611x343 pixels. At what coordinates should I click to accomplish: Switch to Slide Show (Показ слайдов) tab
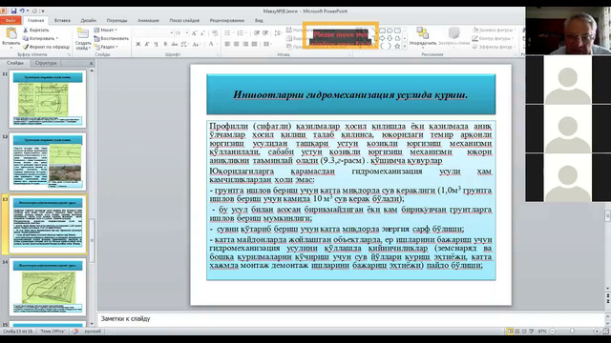point(184,20)
